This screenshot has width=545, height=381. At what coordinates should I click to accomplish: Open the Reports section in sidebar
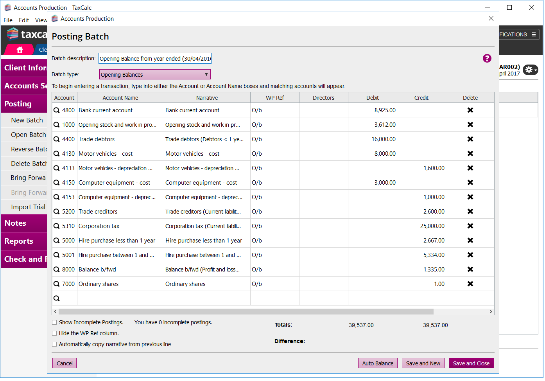(24, 241)
